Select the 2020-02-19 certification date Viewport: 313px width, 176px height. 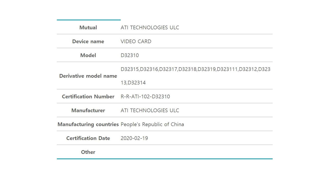134,138
